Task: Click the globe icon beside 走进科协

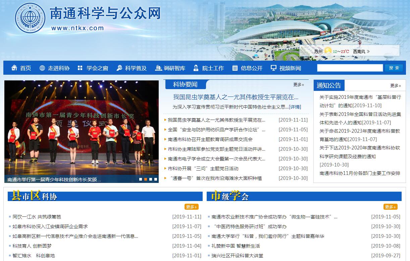Action: click(42, 68)
